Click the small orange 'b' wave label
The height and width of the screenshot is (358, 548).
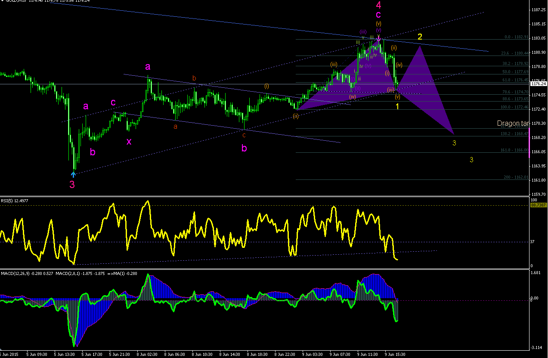(194, 78)
